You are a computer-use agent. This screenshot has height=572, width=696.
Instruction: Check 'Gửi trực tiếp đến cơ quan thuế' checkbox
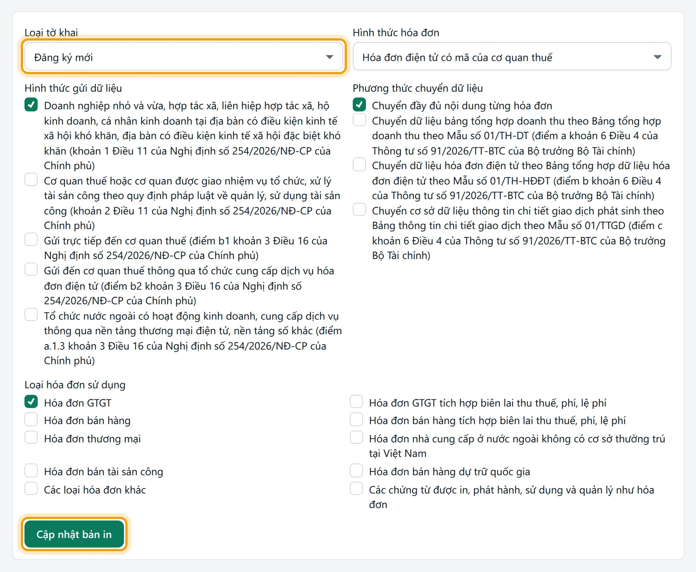point(31,239)
